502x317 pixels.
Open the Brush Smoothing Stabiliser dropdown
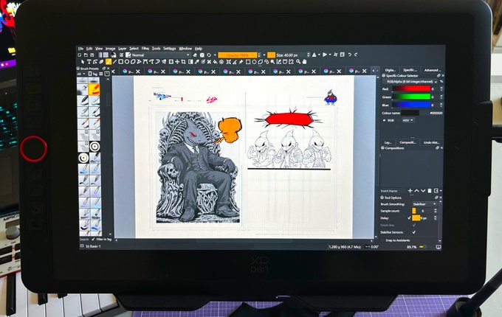pyautogui.click(x=424, y=204)
